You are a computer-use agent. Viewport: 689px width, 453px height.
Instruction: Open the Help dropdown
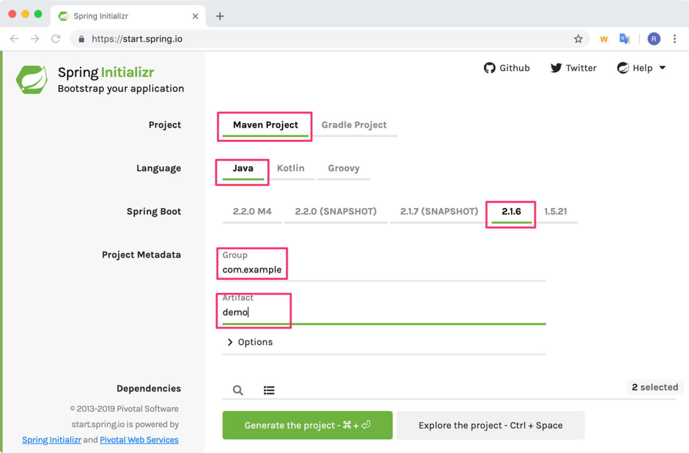[641, 68]
